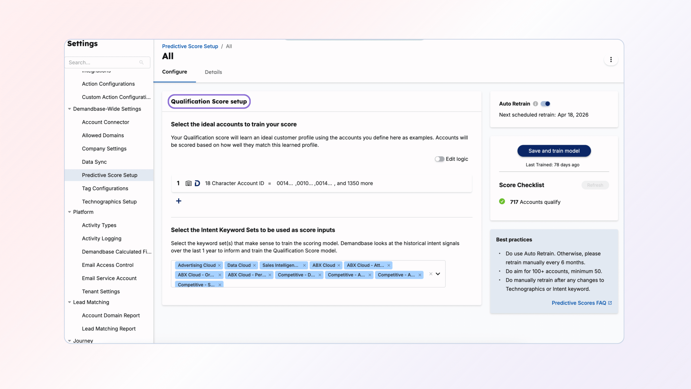The height and width of the screenshot is (389, 691).
Task: Clear all selected keyword sets
Action: (x=431, y=274)
